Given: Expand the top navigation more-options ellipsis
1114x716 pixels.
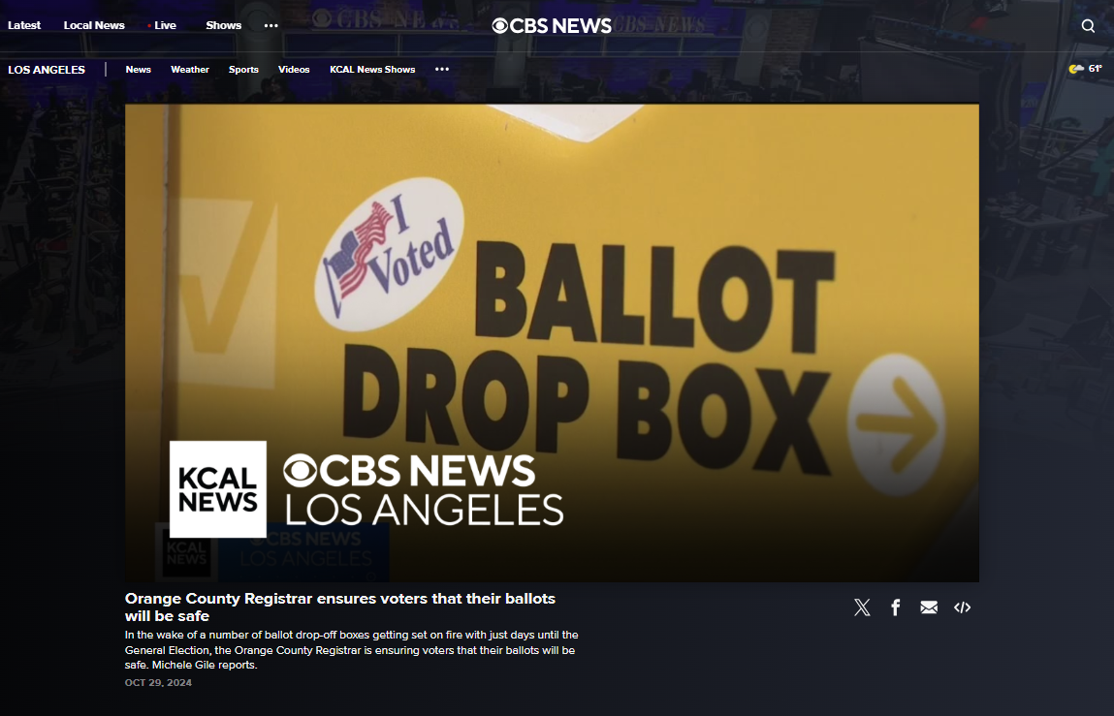Looking at the screenshot, I should pyautogui.click(x=271, y=25).
